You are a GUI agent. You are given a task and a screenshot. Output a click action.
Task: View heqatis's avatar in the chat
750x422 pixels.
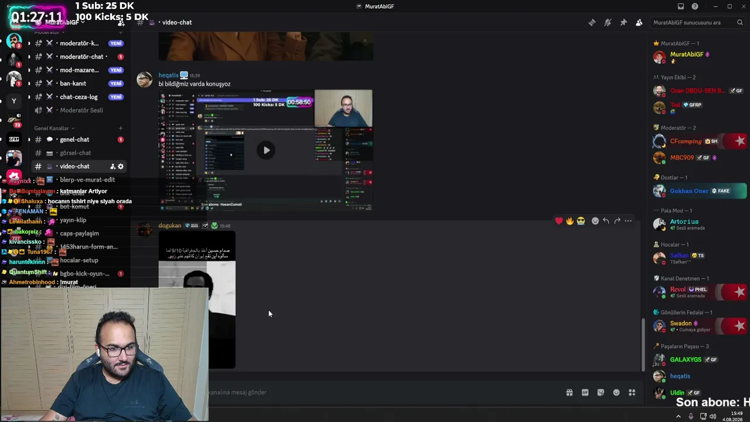[144, 79]
